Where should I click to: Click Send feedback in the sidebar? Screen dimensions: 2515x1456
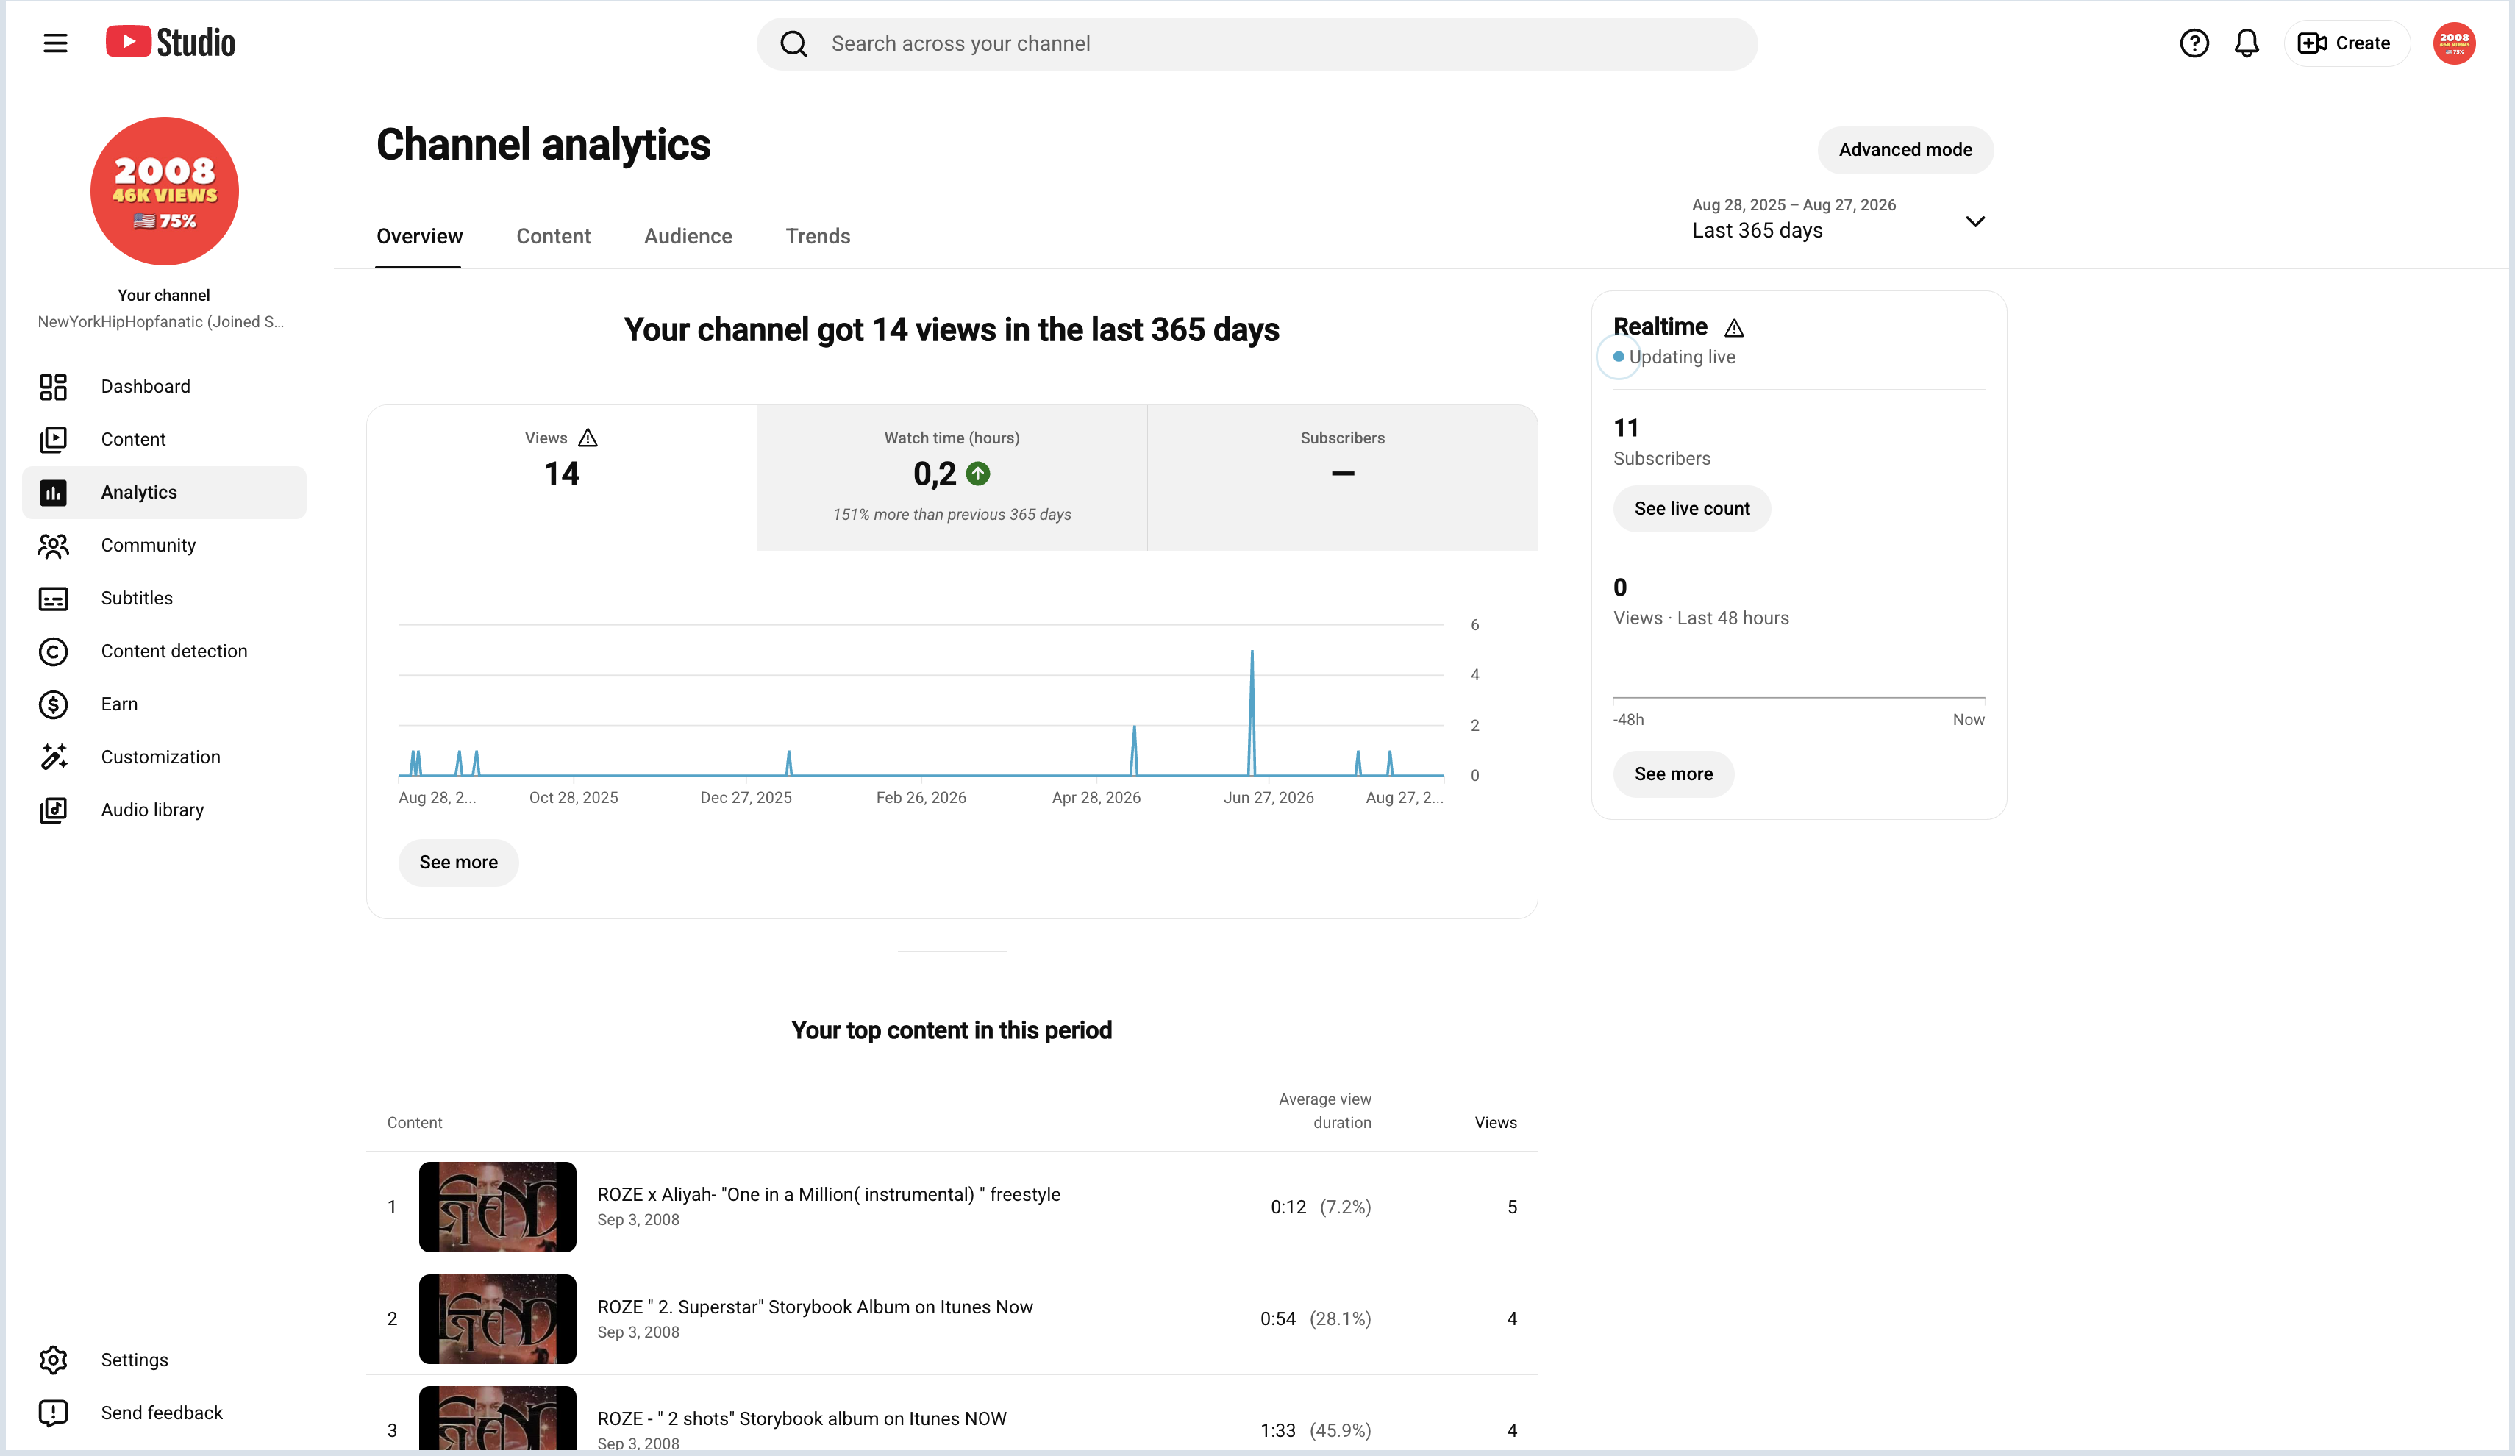(x=165, y=1412)
